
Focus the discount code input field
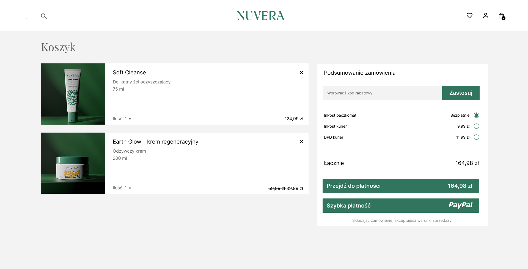pyautogui.click(x=383, y=93)
